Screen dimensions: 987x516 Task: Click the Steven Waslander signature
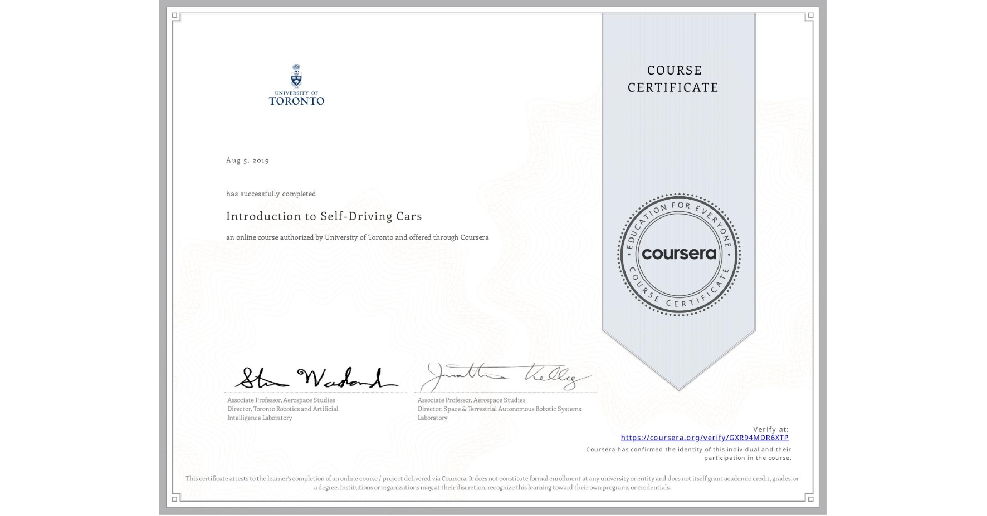coord(316,378)
